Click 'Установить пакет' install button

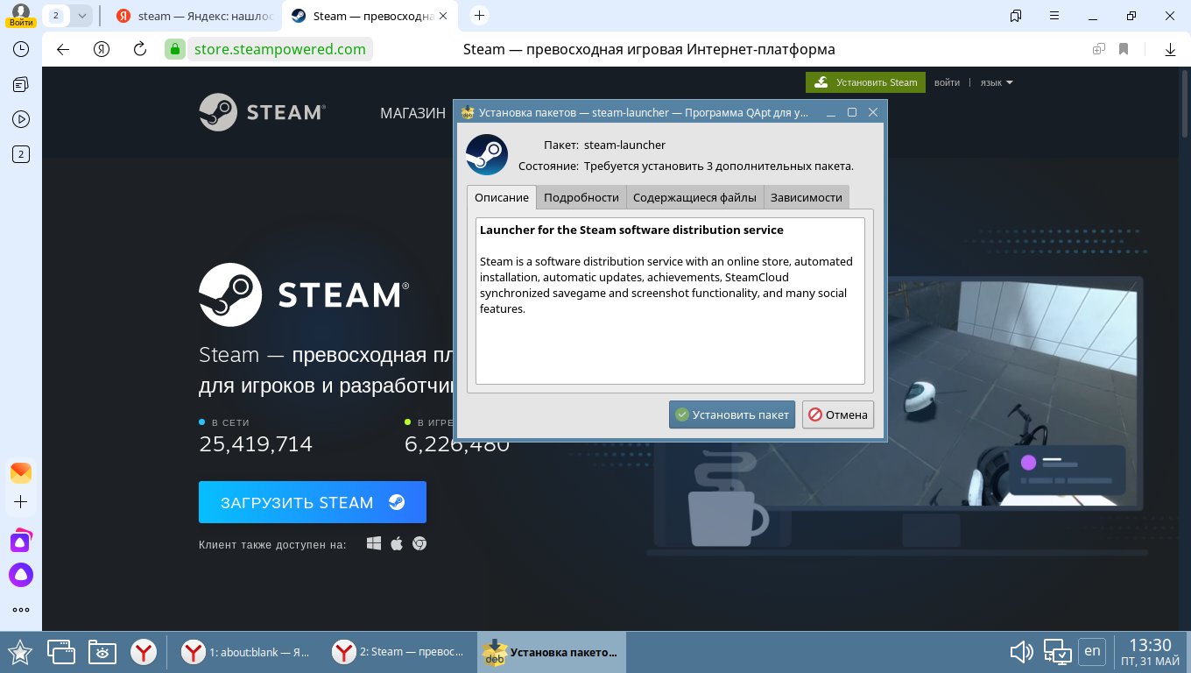(x=732, y=414)
